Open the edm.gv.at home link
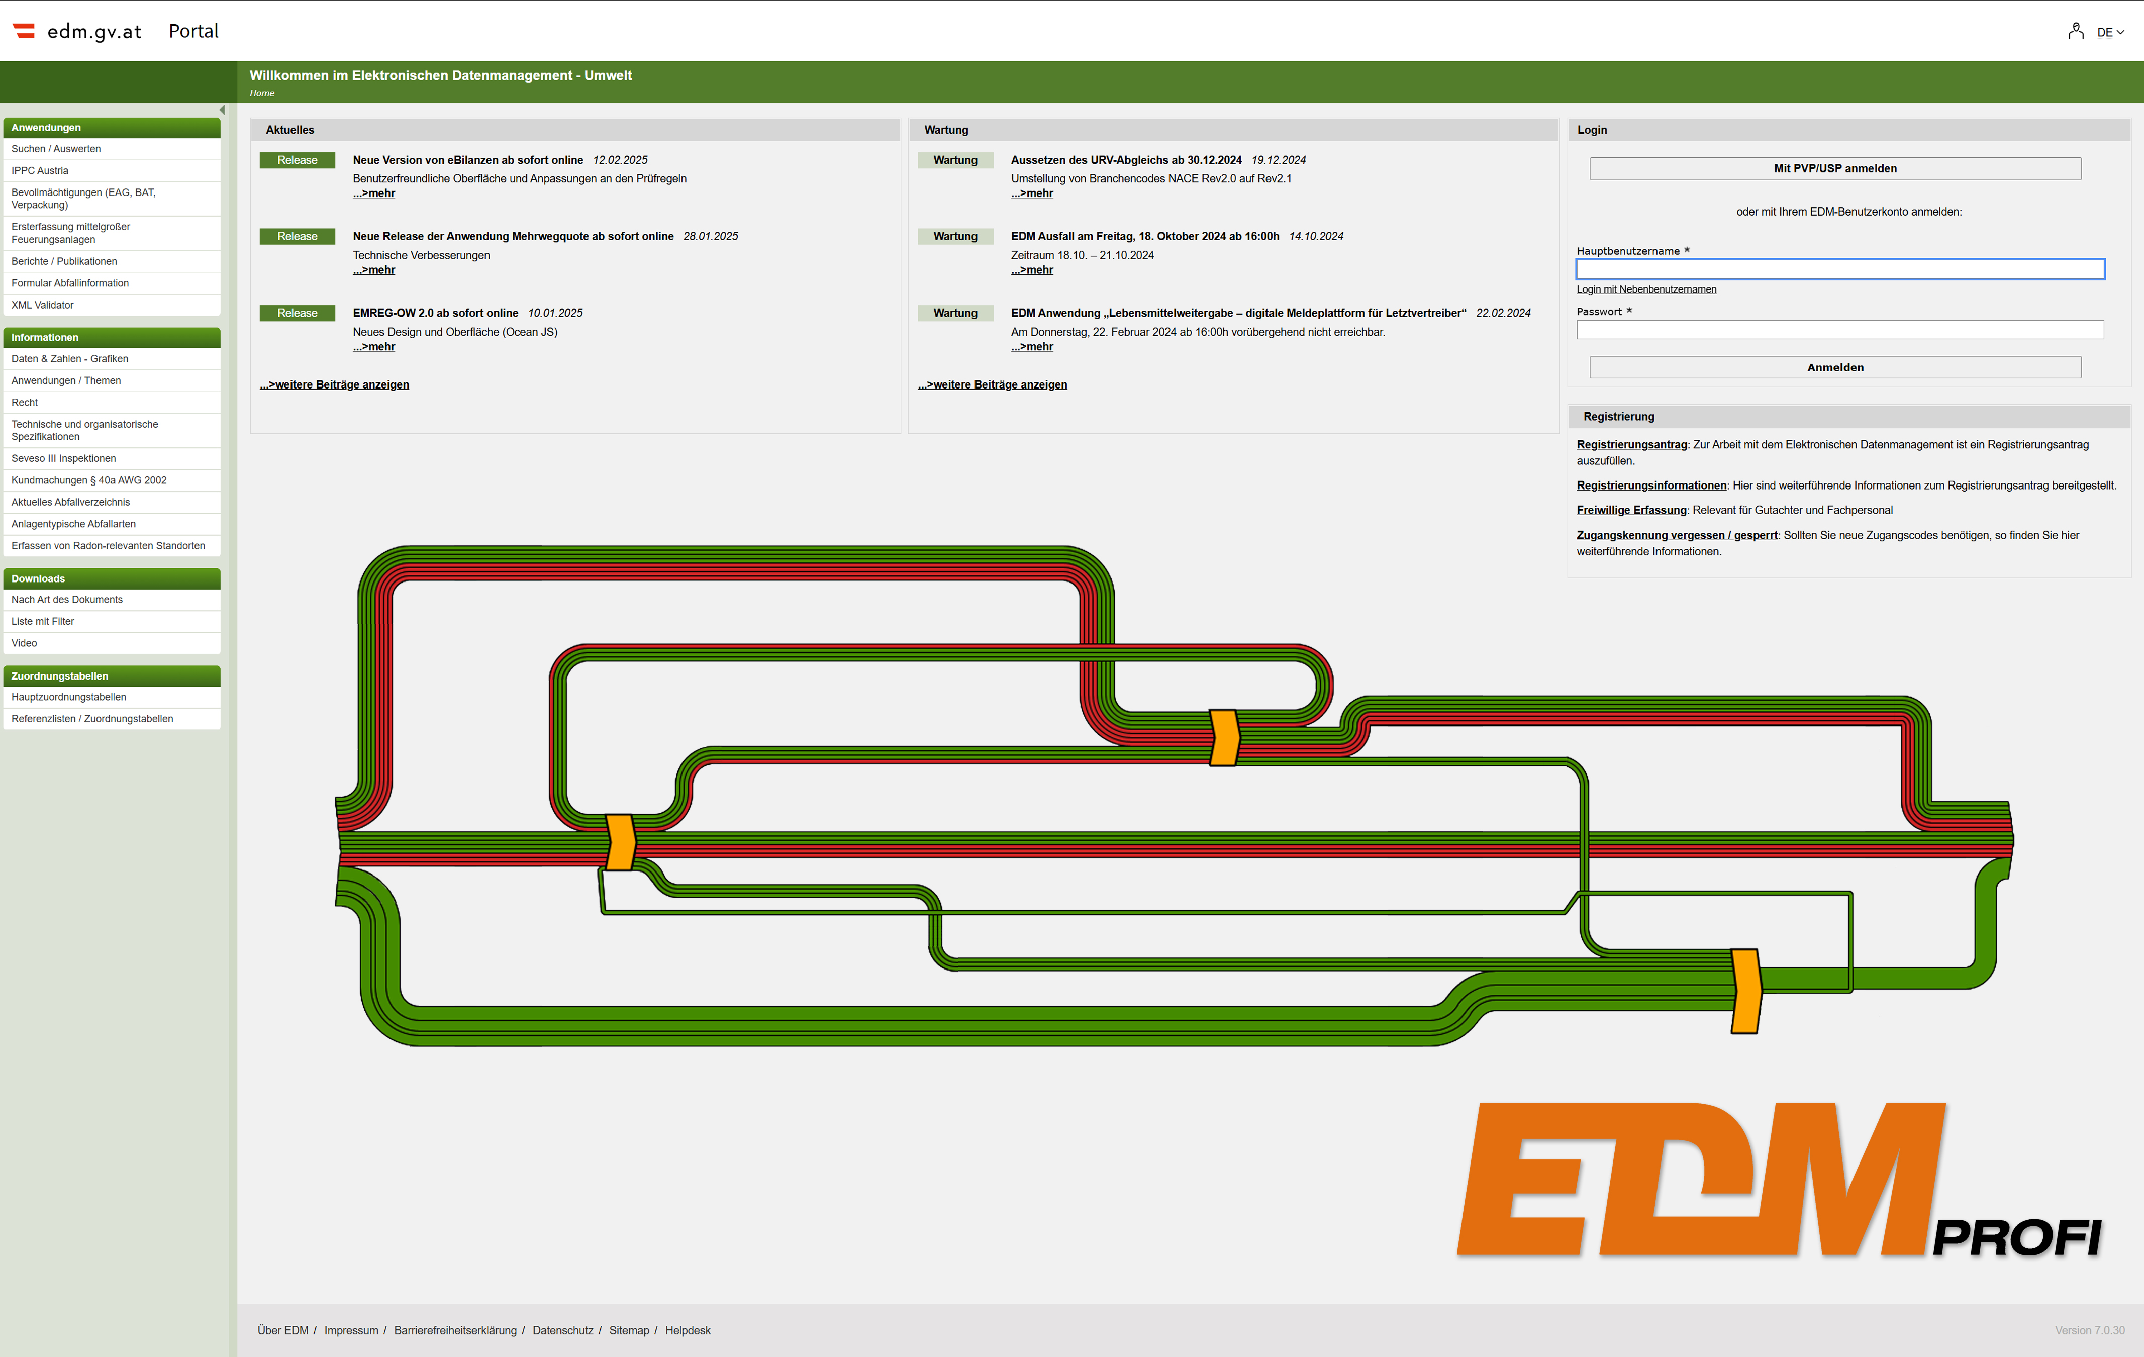 tap(94, 31)
